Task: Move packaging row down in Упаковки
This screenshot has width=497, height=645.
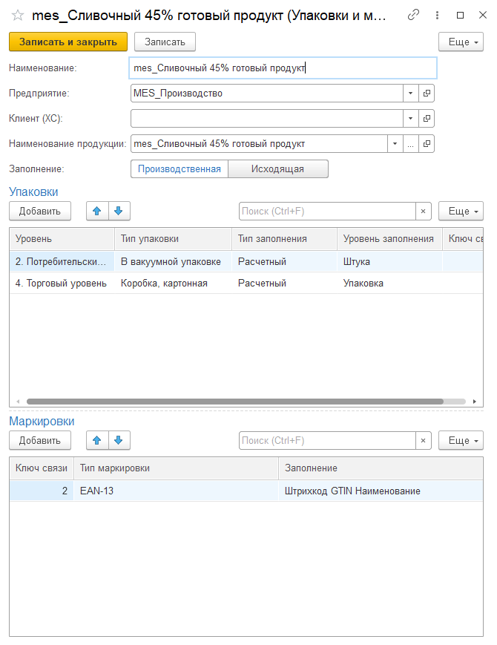Action: tap(117, 212)
